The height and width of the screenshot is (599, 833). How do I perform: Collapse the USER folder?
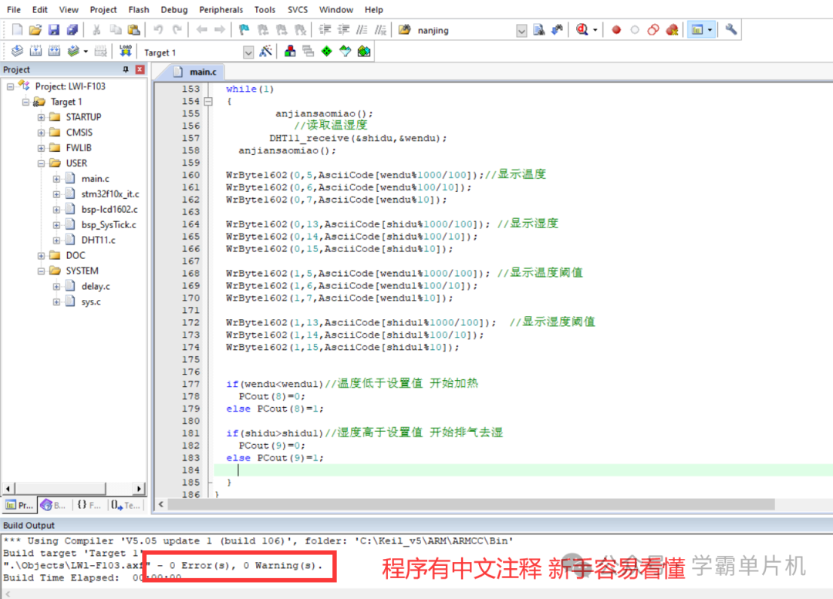41,163
